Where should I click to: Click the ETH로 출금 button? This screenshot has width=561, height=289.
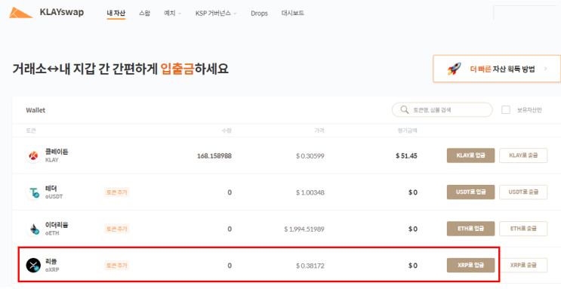[523, 229]
